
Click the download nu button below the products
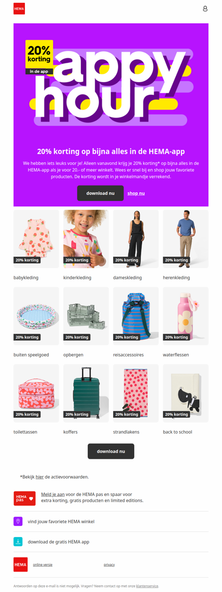tap(111, 451)
